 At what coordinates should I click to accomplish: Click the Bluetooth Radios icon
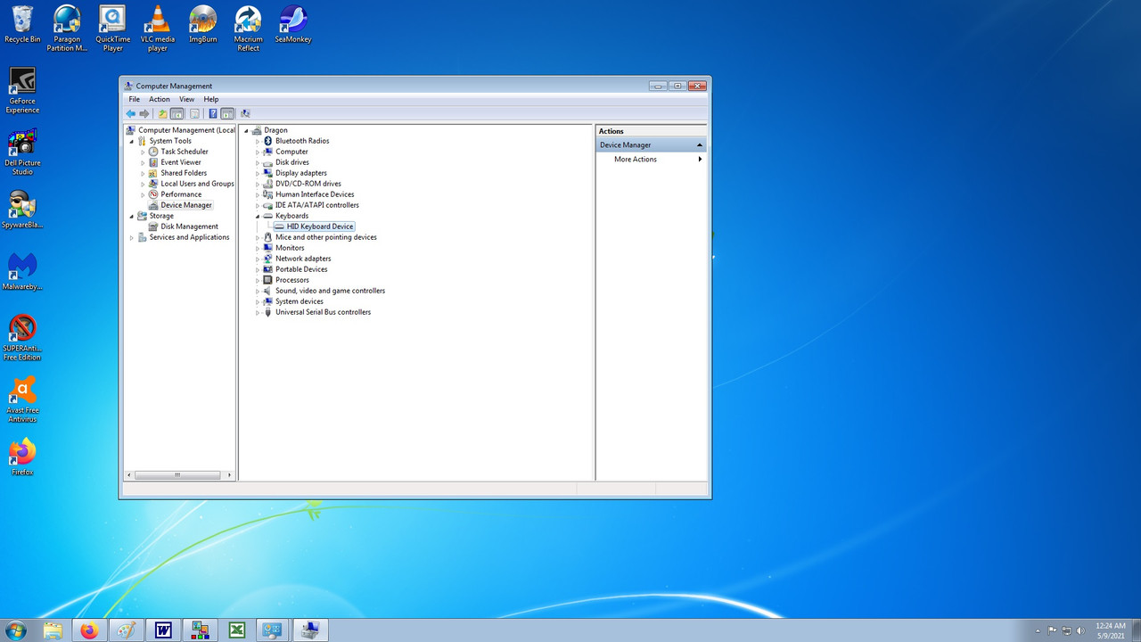pos(267,141)
